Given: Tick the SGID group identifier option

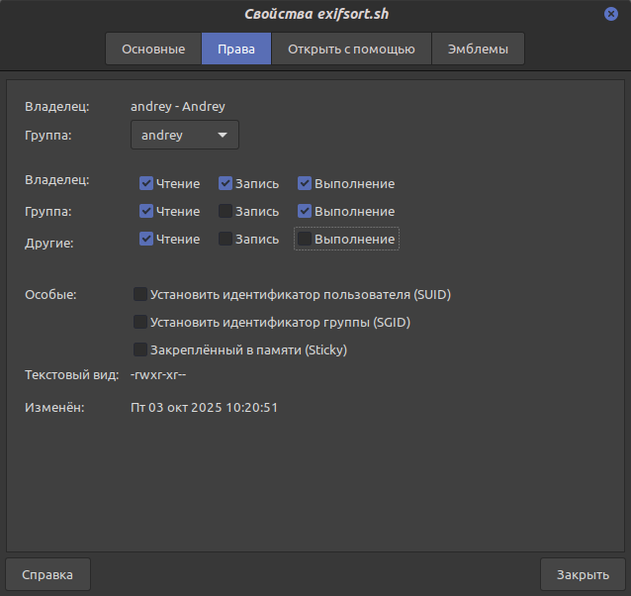Looking at the screenshot, I should coord(140,322).
